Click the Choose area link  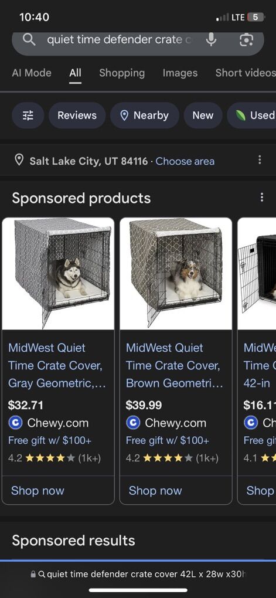(185, 161)
